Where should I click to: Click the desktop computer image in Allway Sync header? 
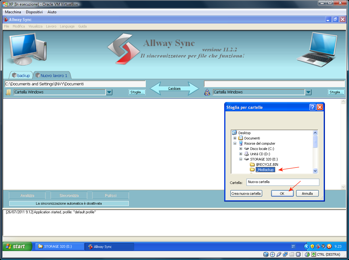[27, 49]
